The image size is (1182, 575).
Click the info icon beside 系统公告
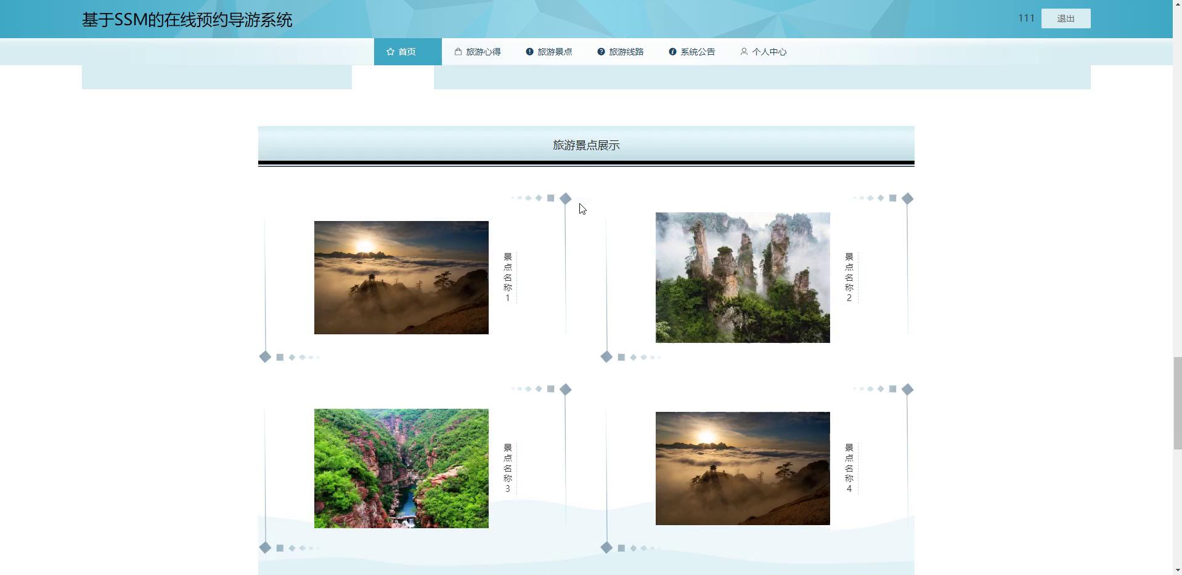pyautogui.click(x=672, y=52)
